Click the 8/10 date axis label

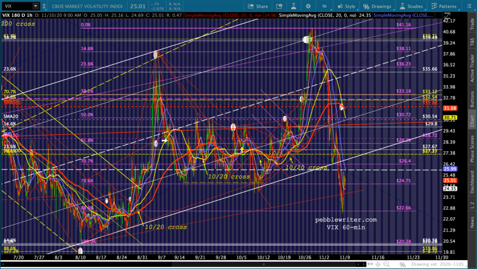pyautogui.click(x=80, y=257)
